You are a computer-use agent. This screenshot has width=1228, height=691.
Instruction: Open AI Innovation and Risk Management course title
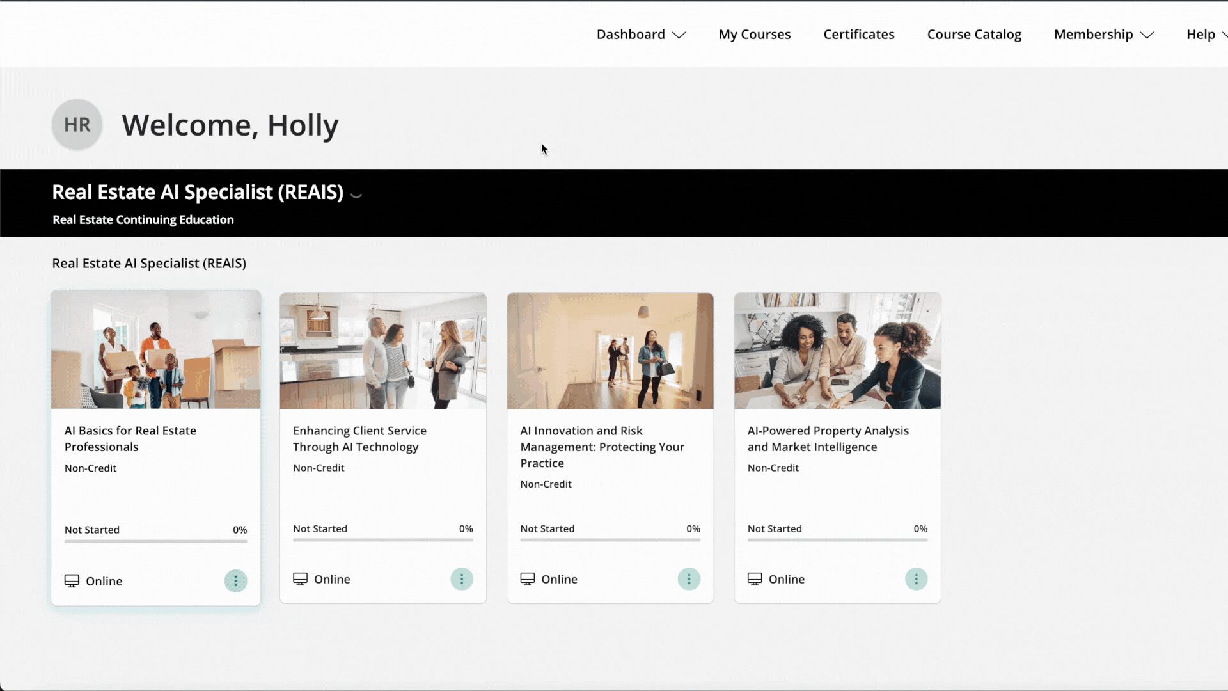602,447
